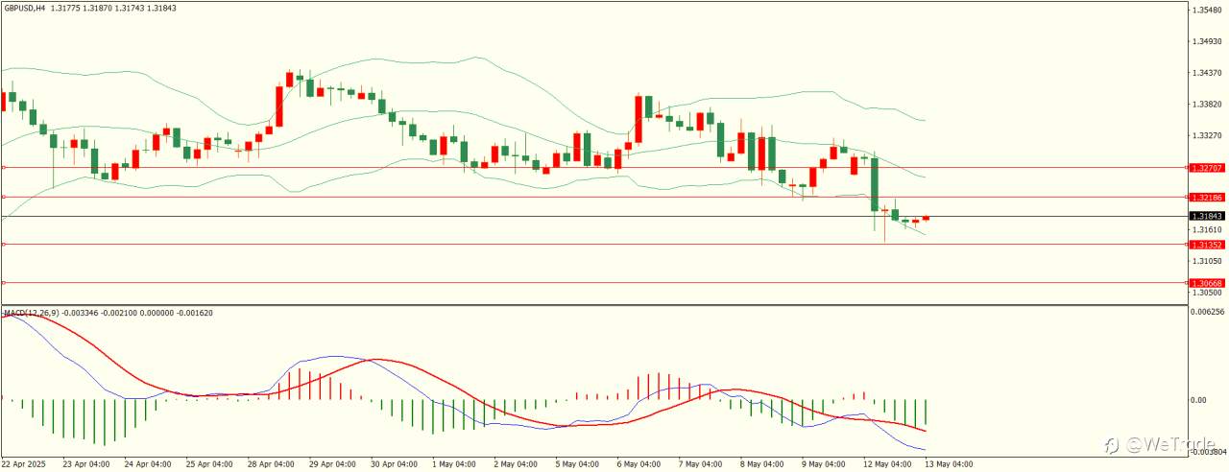This screenshot has height=472, width=1229.
Task: Click the red 1.30668 level price tag
Action: coord(1206,283)
